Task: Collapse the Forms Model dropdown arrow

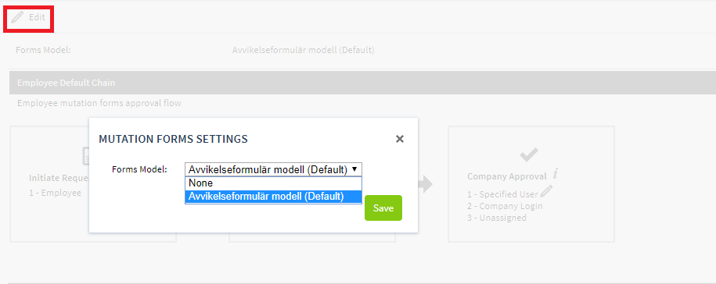Action: tap(354, 169)
